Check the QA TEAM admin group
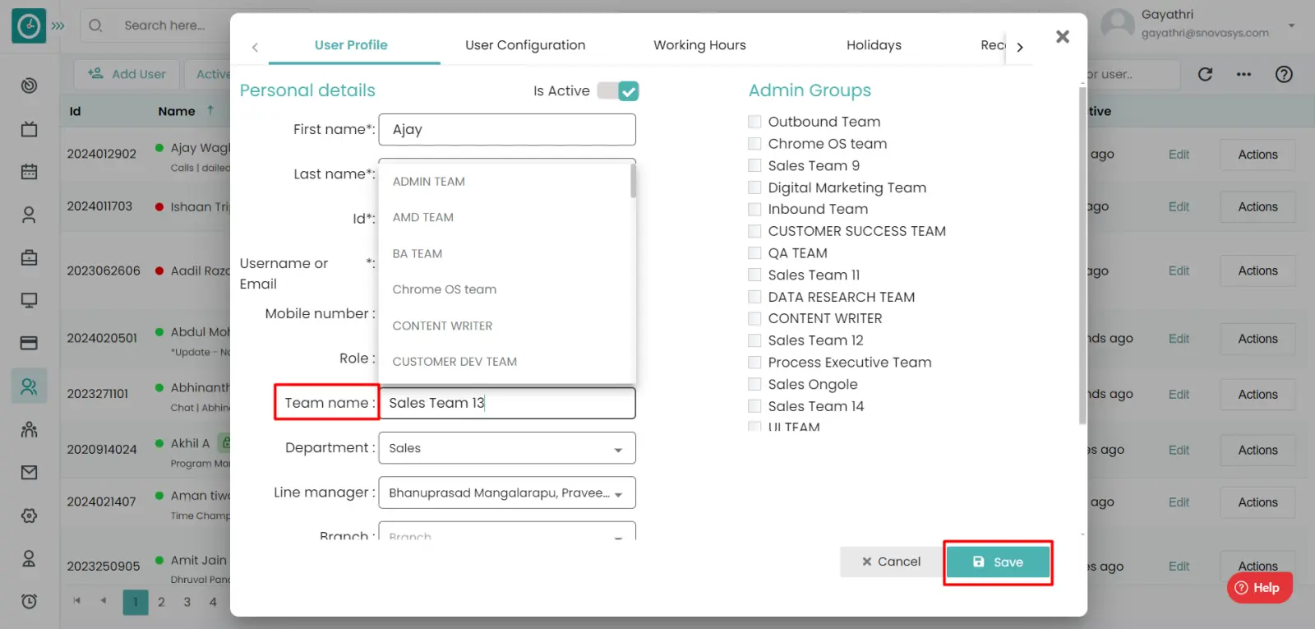 pos(754,253)
